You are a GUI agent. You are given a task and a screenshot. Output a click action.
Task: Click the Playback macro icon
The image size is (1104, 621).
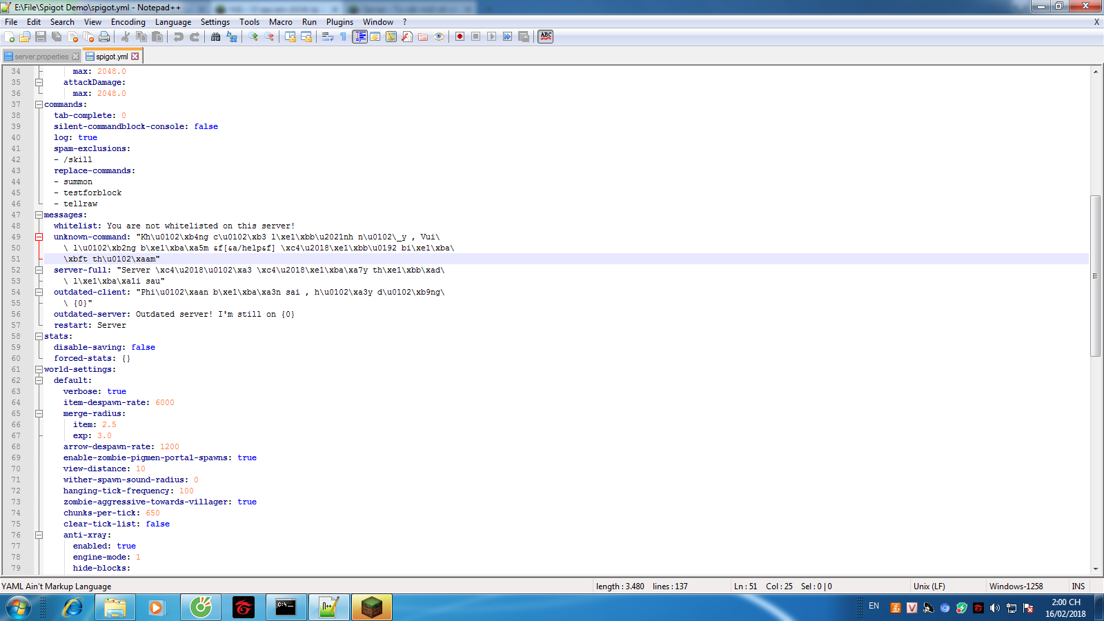point(491,37)
